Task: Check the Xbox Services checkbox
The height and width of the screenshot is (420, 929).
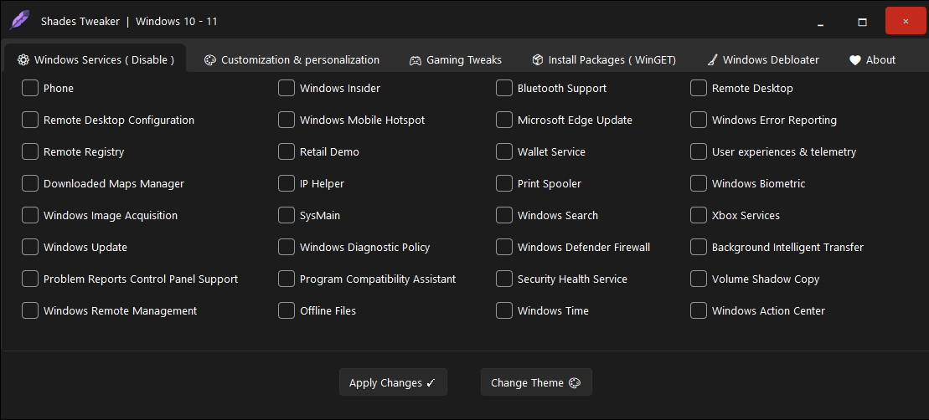Action: click(699, 215)
